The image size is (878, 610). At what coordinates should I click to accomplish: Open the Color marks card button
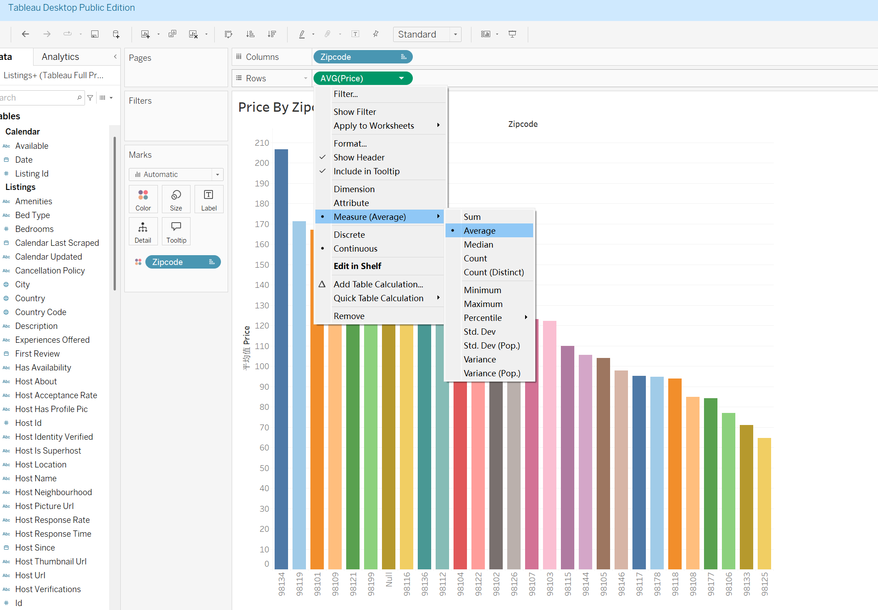[143, 199]
